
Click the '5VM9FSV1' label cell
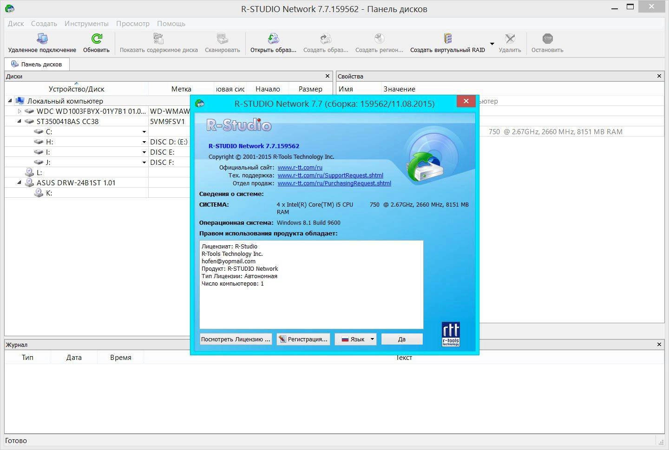pyautogui.click(x=167, y=121)
